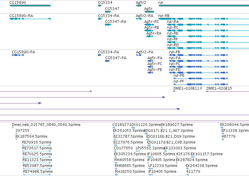Open the EK101157.5prime EST label
The width and height of the screenshot is (249, 176).
(207, 154)
